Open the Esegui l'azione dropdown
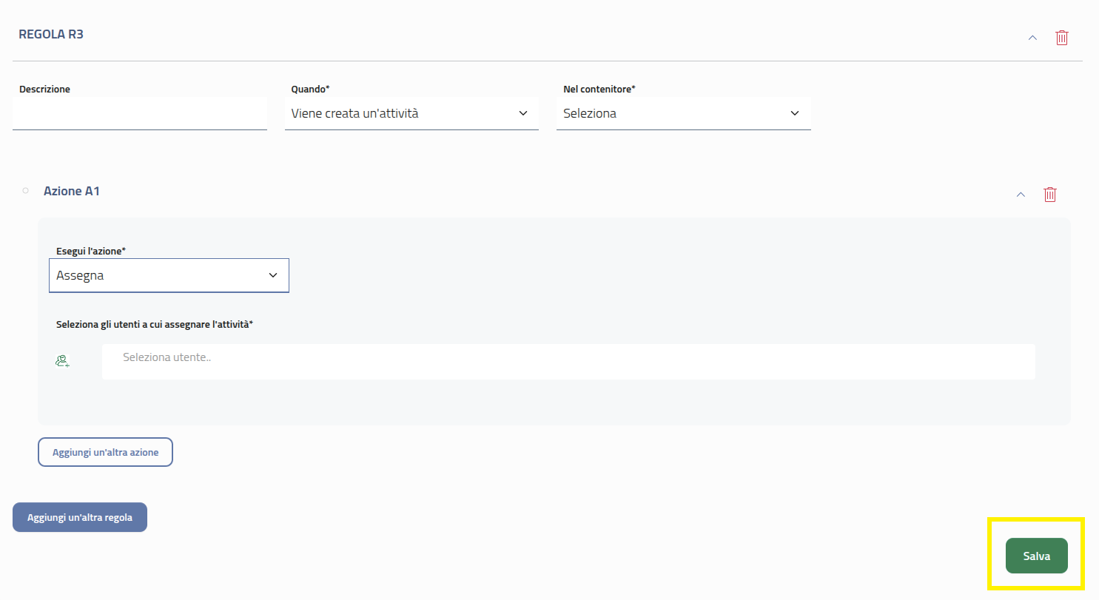 click(169, 275)
